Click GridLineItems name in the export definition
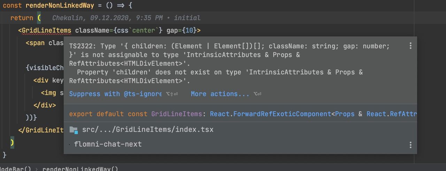 click(x=176, y=114)
